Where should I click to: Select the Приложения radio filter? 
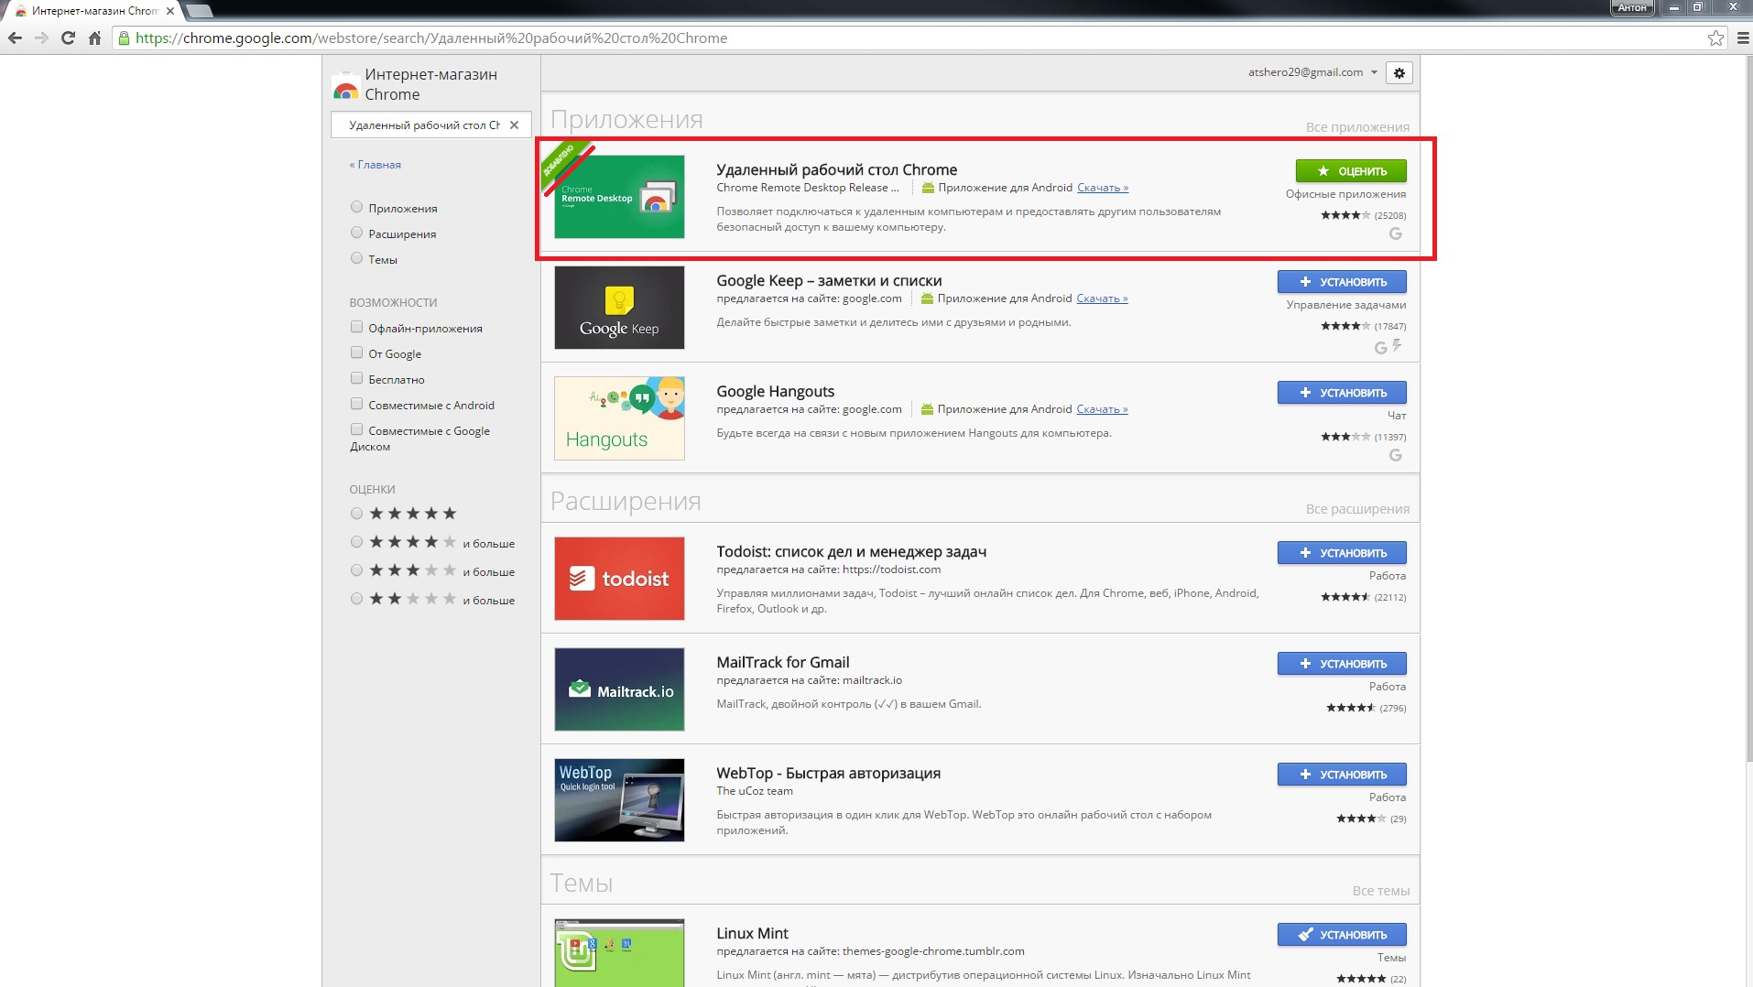click(356, 207)
